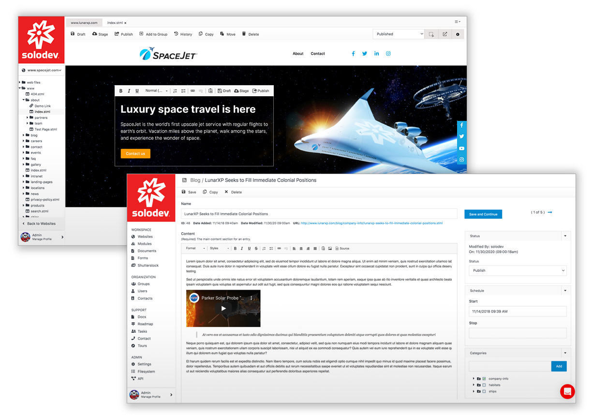Open page History
The width and height of the screenshot is (592, 415).
[183, 34]
